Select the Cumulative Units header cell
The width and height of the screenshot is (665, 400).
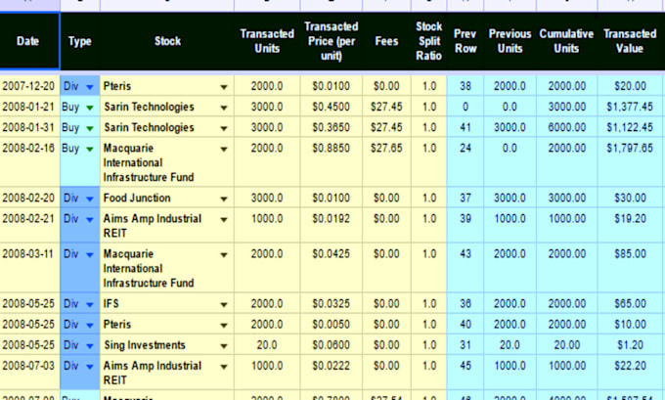click(x=566, y=41)
